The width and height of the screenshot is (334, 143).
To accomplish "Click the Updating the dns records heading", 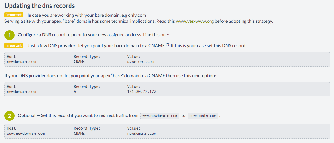I will pos(40,6).
